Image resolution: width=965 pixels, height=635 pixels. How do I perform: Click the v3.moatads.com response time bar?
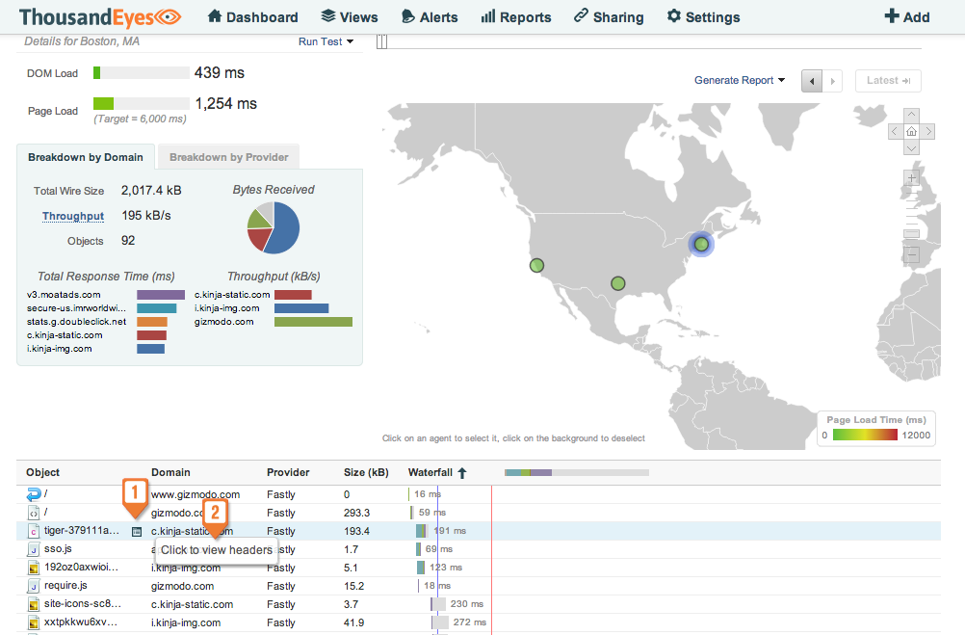pyautogui.click(x=161, y=295)
